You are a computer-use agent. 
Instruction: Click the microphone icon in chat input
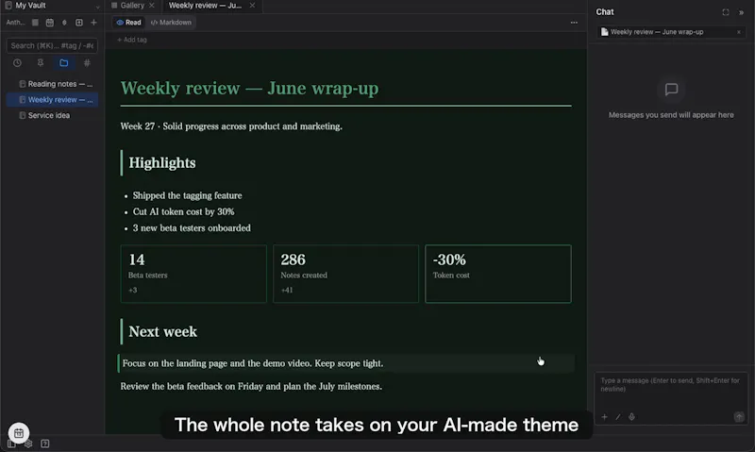click(x=631, y=417)
